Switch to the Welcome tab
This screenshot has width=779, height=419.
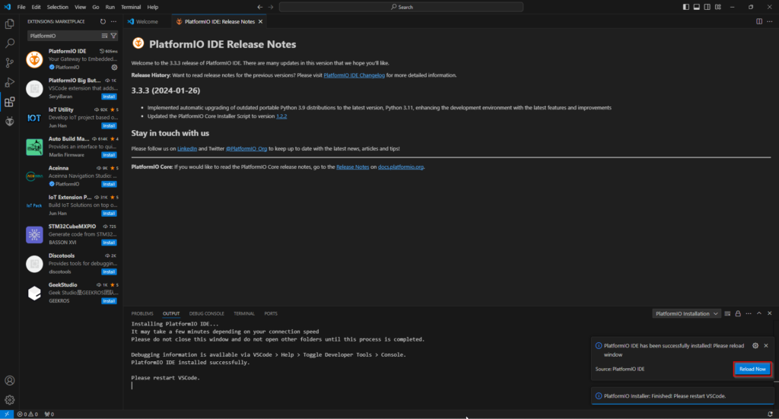[x=147, y=22]
